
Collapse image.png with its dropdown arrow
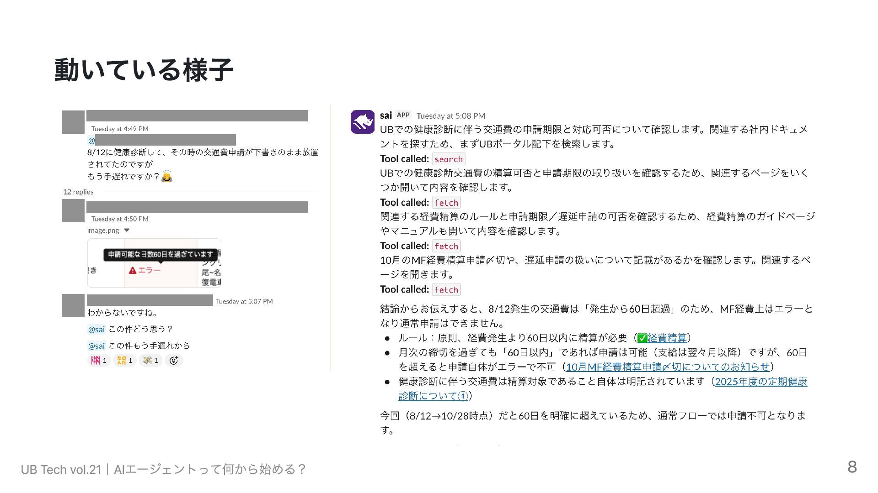127,231
